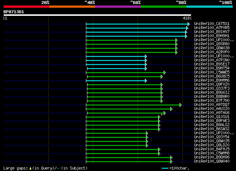Open the UniRef100_A9TAU6 hit label

click(212, 113)
